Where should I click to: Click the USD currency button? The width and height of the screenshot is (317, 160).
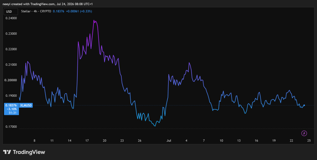[x=11, y=11]
